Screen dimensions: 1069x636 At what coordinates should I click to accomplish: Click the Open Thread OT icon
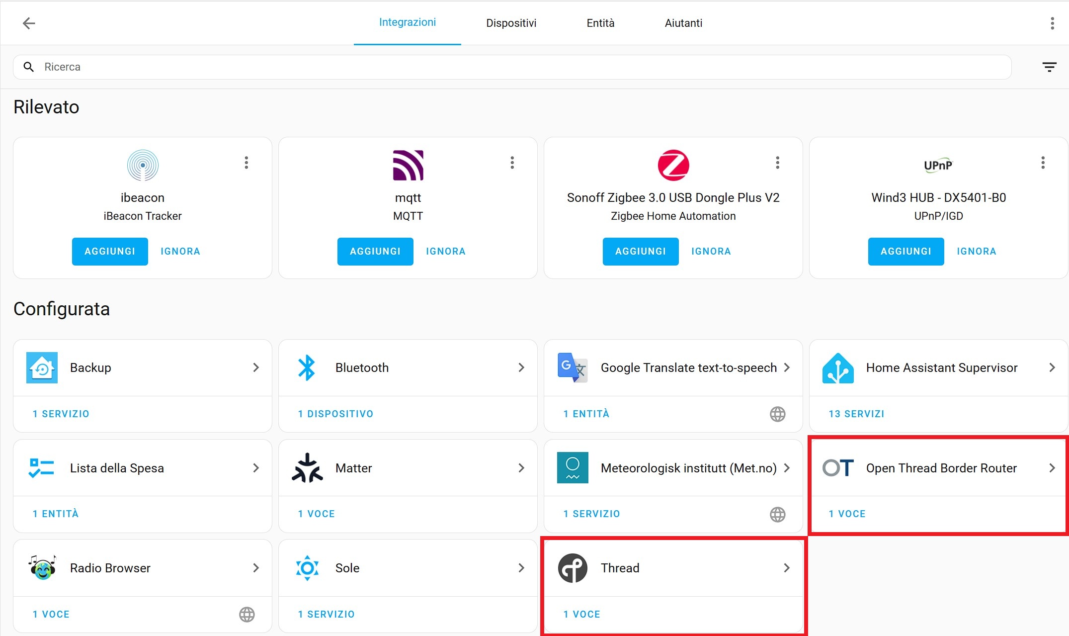[x=838, y=468]
